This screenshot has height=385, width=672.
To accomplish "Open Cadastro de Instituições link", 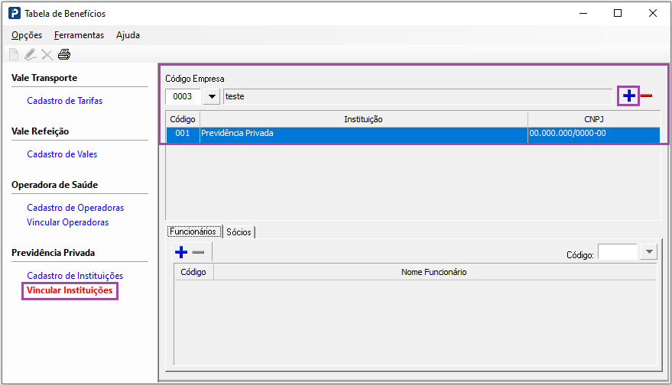I will coord(75,276).
